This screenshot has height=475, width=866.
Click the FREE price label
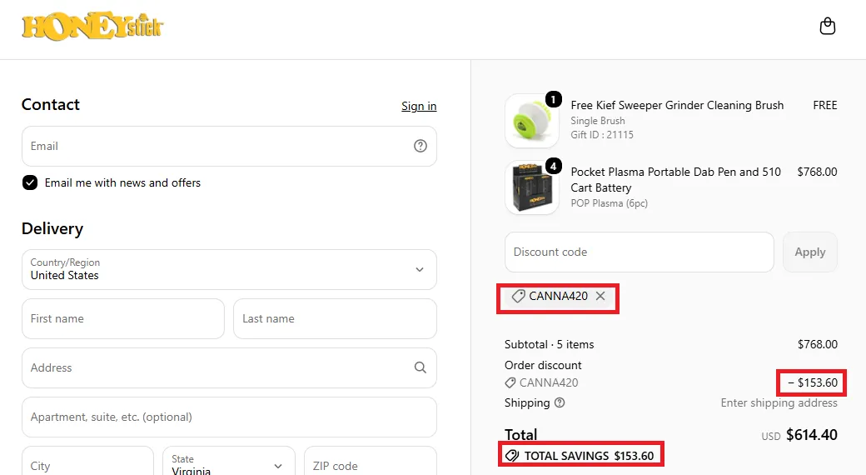pos(825,105)
